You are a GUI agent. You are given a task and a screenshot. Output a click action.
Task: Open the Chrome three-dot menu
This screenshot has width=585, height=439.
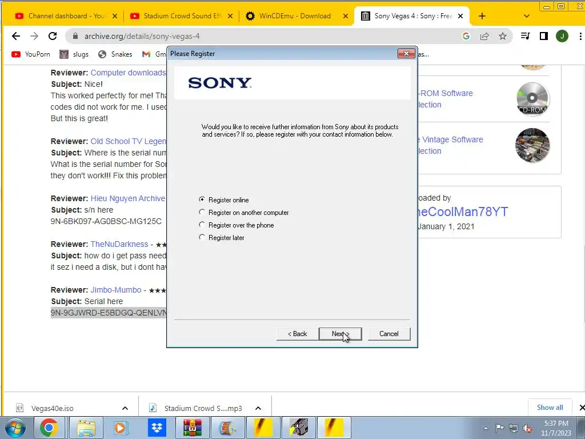point(580,36)
